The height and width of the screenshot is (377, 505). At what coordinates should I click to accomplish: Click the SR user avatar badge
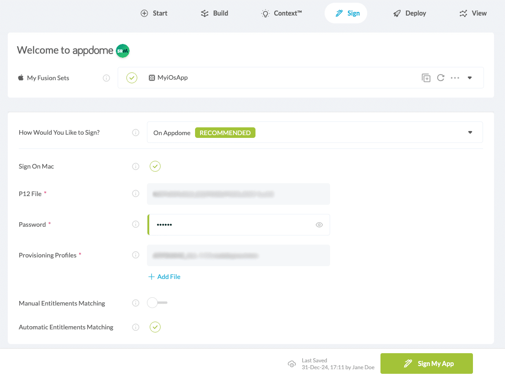coord(122,51)
